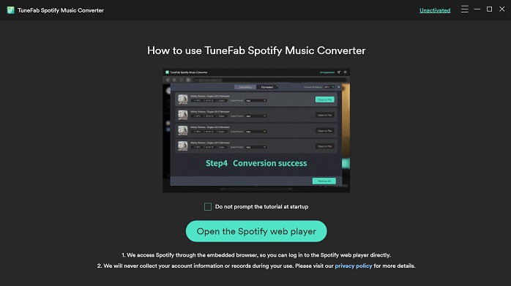511x286 pixels.
Task: Open the hamburger menu icon
Action: pyautogui.click(x=464, y=9)
